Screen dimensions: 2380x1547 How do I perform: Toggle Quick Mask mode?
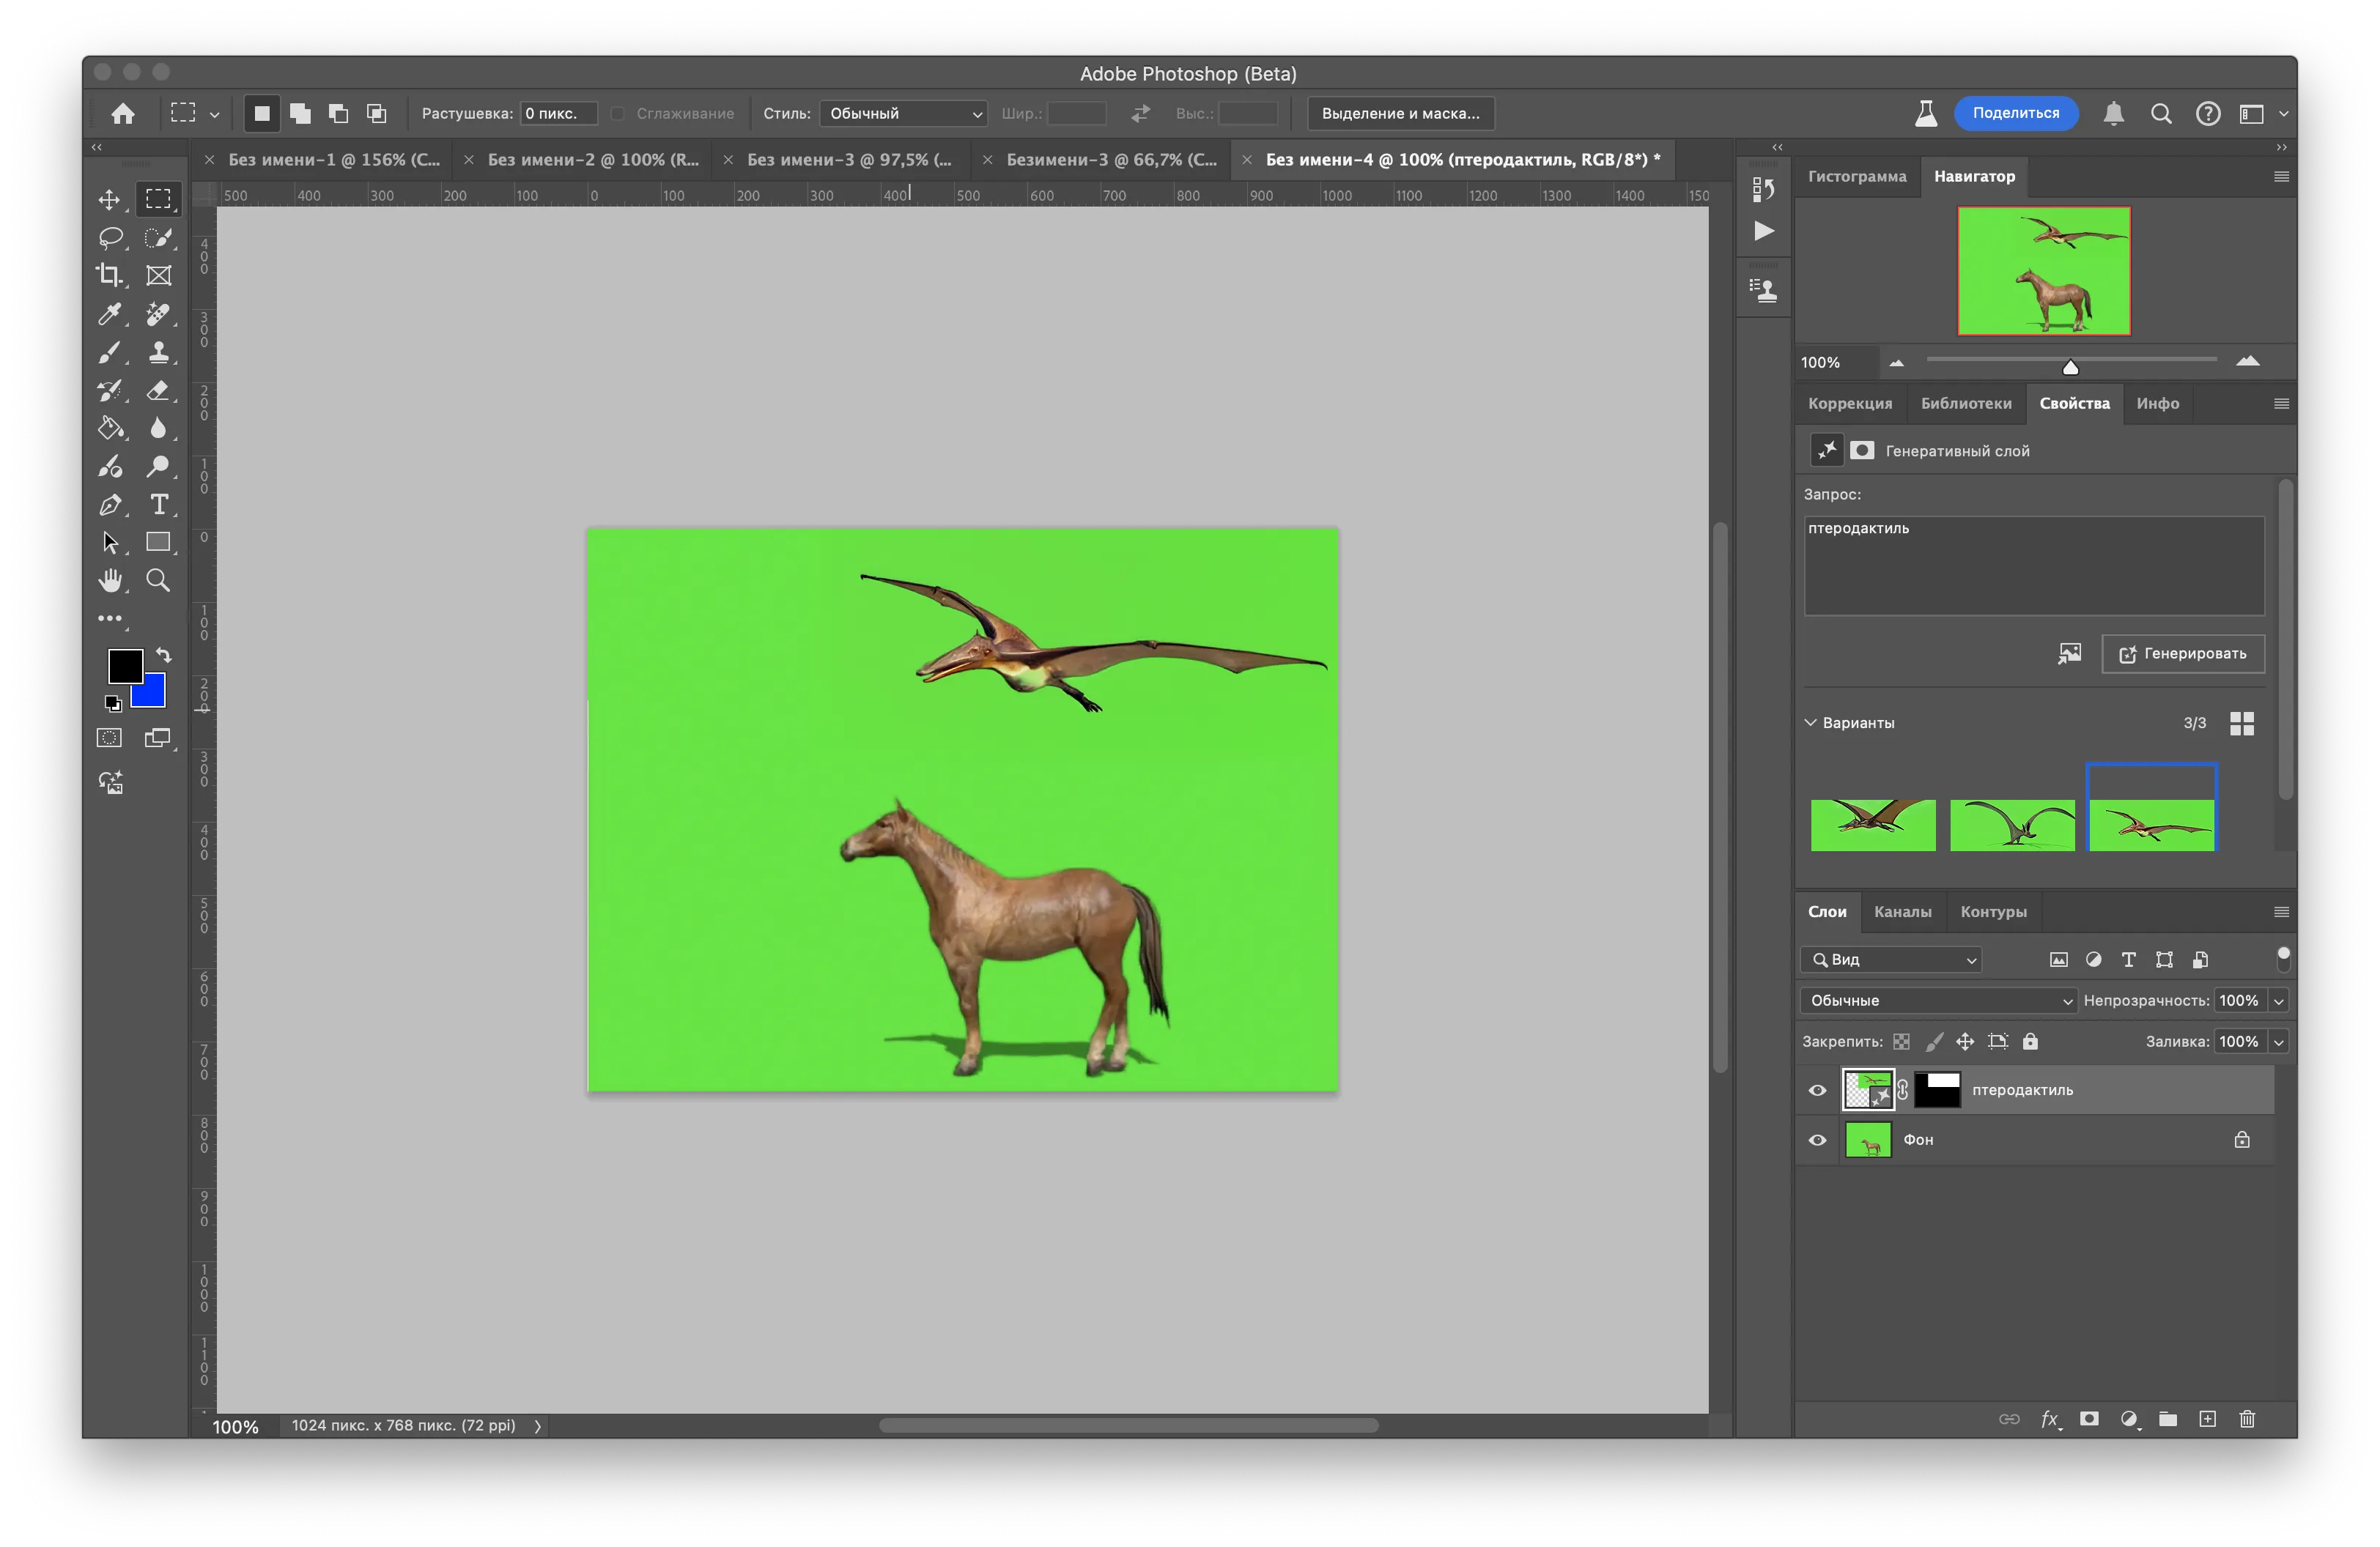point(109,738)
